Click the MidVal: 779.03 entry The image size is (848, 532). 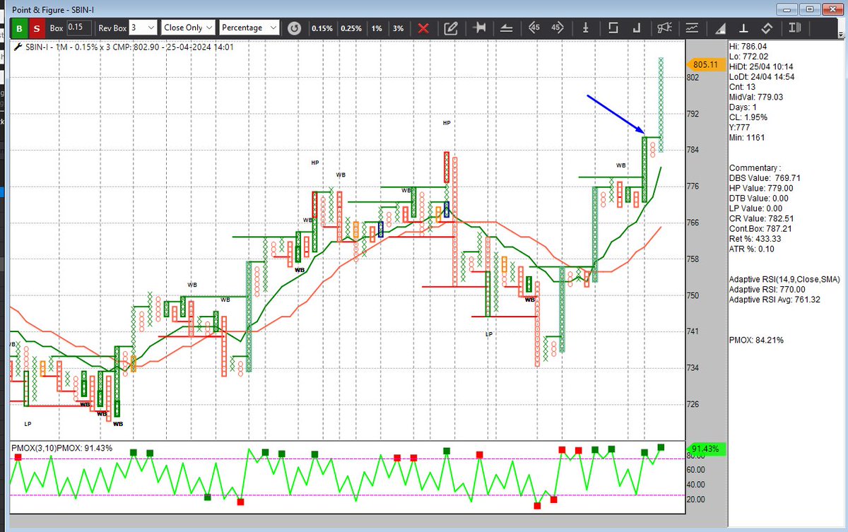756,97
